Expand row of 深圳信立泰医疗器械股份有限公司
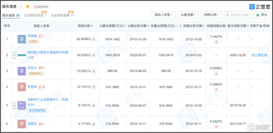 click(x=14, y=55)
